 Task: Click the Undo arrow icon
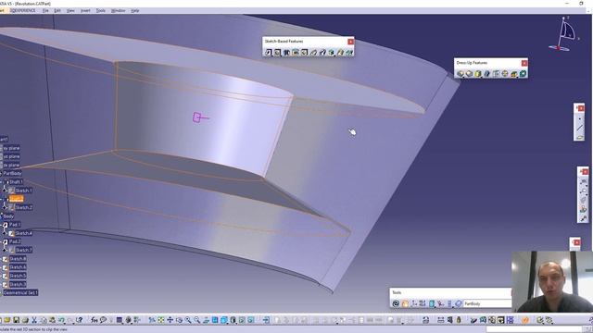61,320
